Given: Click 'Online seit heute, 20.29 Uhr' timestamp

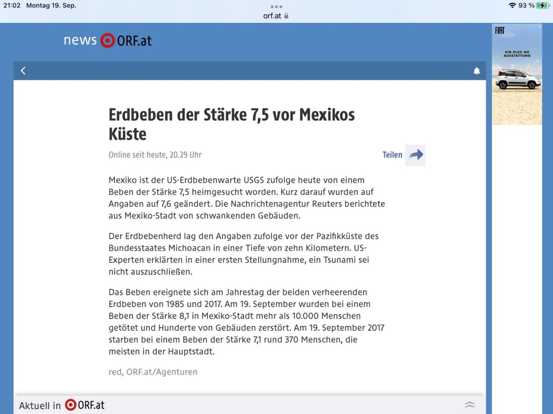Looking at the screenshot, I should pyautogui.click(x=155, y=155).
